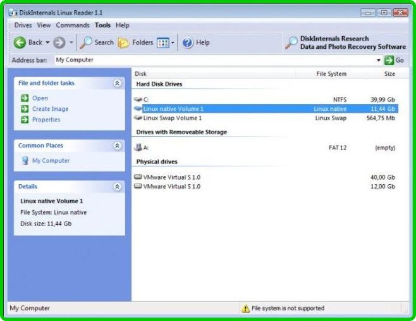Click the Open task link
Screen dimensions: 416x321
click(x=40, y=98)
